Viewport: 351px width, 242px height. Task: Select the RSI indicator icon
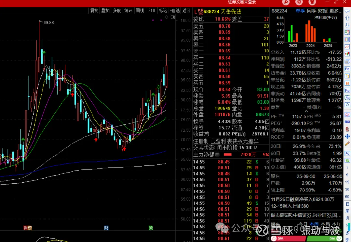(347, 121)
